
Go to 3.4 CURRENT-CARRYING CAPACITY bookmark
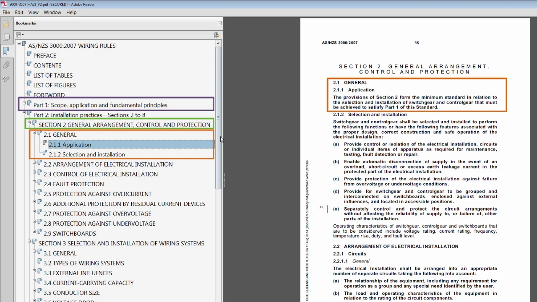pyautogui.click(x=89, y=283)
